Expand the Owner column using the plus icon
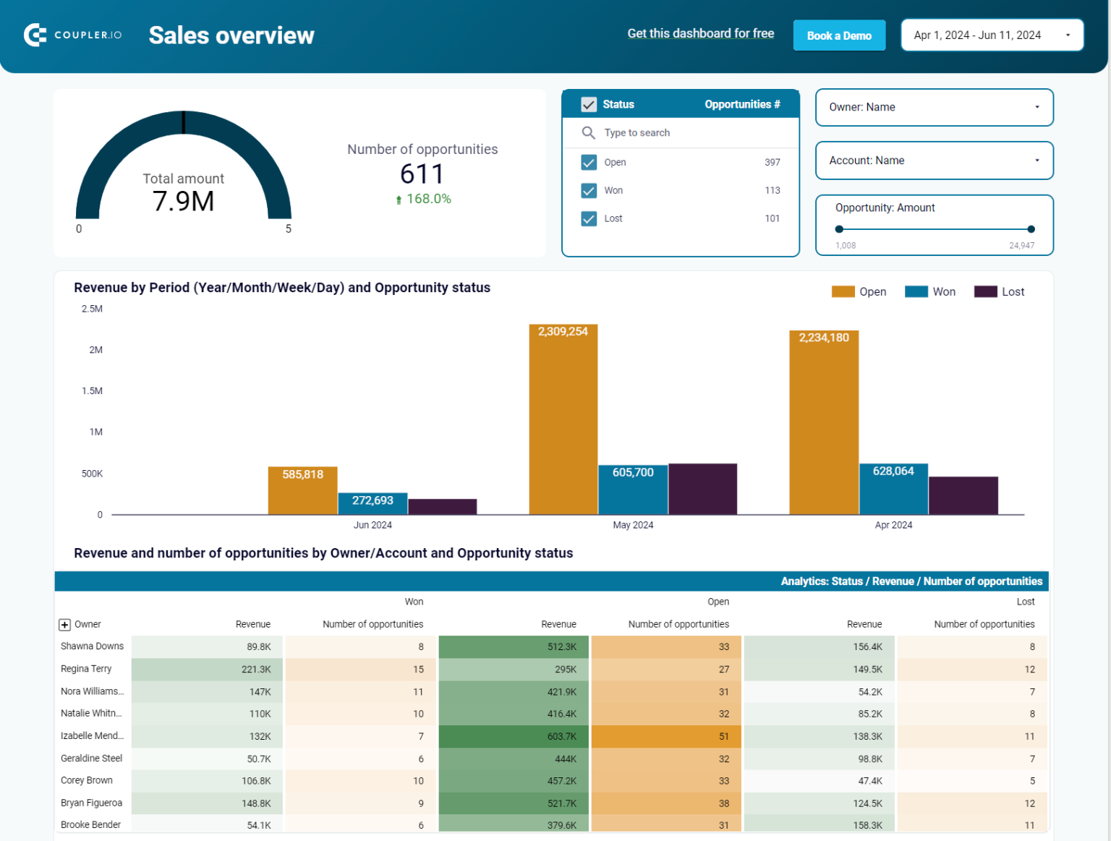The height and width of the screenshot is (841, 1111). (x=66, y=623)
